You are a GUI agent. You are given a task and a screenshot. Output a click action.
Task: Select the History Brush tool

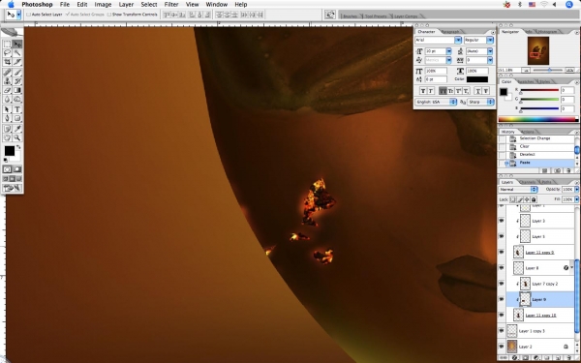pyautogui.click(x=17, y=81)
